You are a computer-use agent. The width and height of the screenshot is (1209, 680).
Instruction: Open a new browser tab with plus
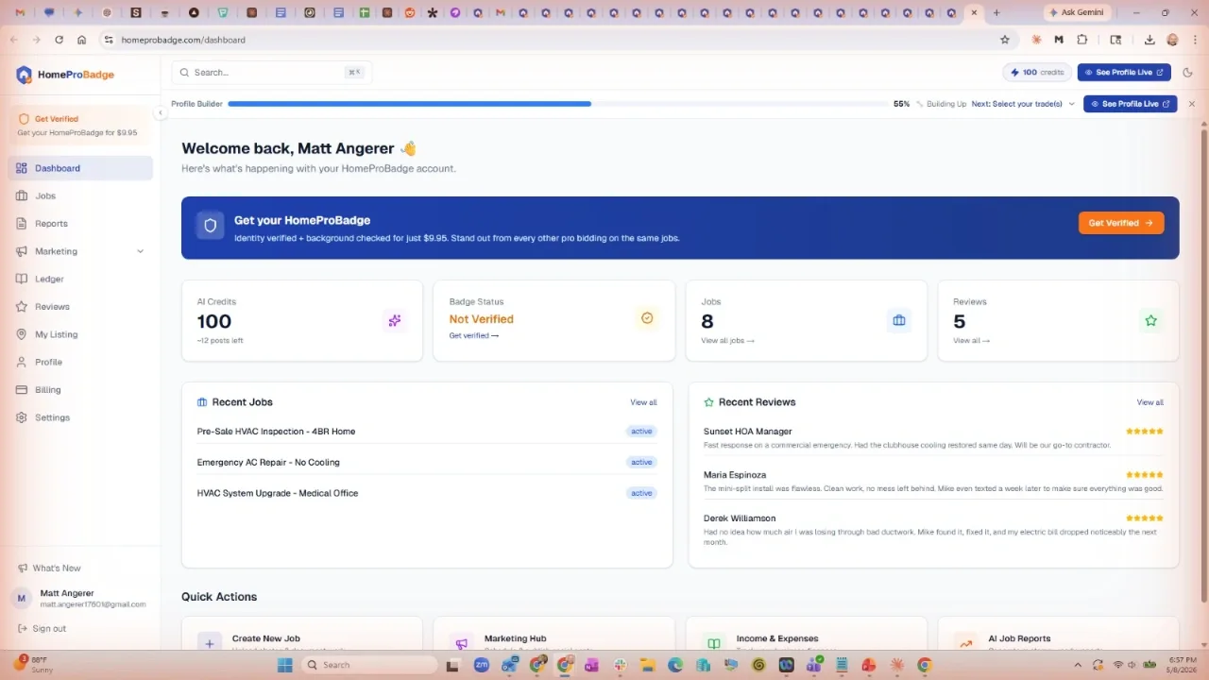click(996, 13)
